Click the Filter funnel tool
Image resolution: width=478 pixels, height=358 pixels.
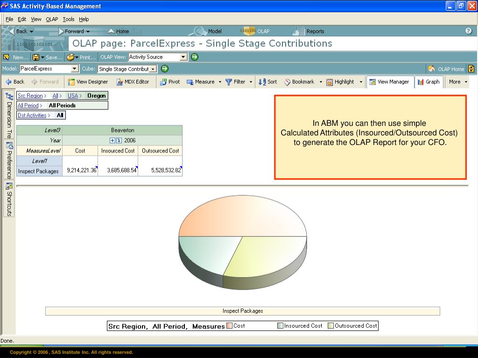coord(235,82)
